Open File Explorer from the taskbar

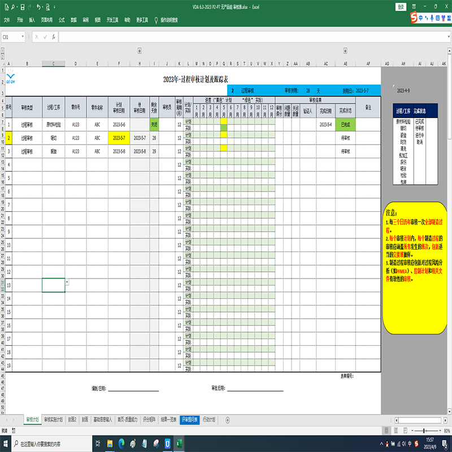click(110, 444)
